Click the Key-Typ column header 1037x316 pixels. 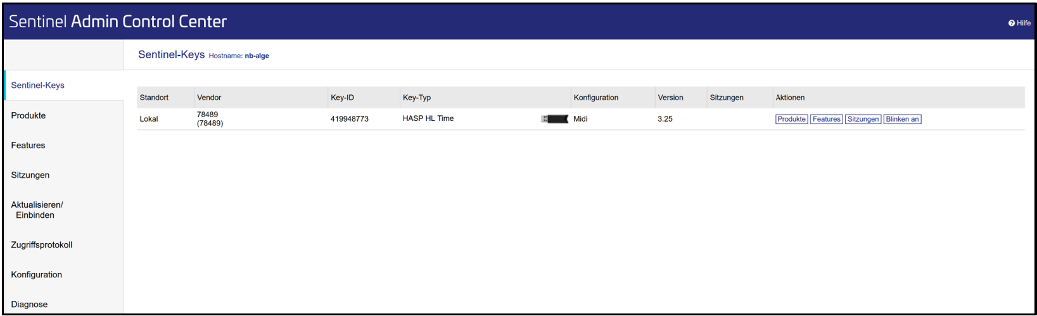(x=417, y=98)
